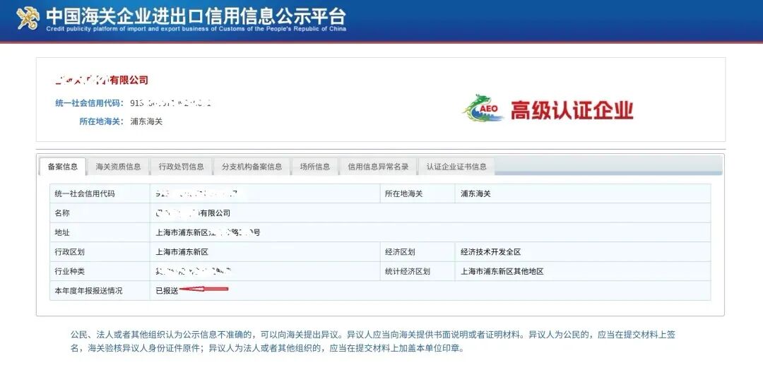Click the 浦东海关 value in the table
The image size is (763, 382).
click(x=475, y=193)
